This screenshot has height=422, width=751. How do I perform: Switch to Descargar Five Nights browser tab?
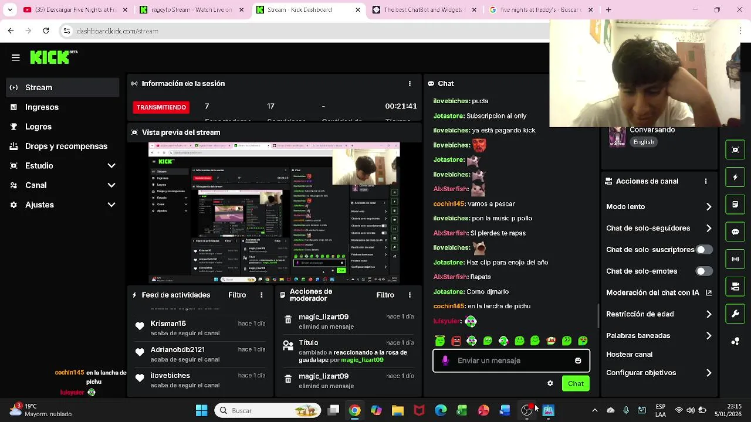pos(75,9)
